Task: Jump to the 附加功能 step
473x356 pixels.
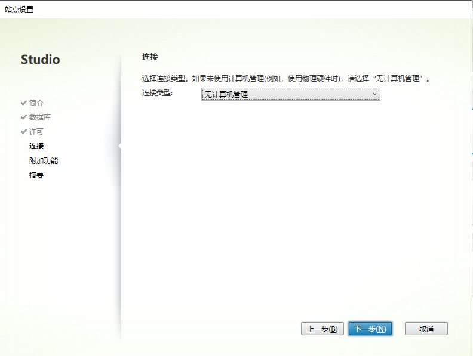Action: click(44, 160)
